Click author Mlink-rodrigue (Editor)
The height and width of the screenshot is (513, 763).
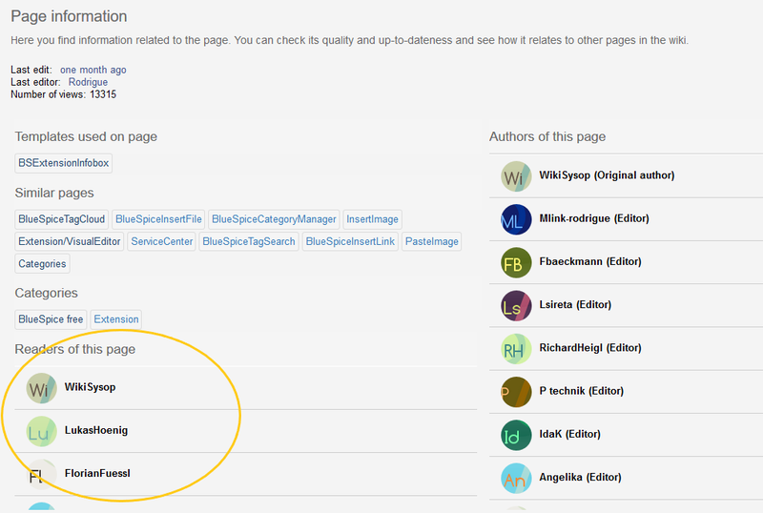click(594, 218)
